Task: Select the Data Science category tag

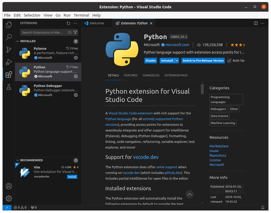Action: [x=220, y=116]
